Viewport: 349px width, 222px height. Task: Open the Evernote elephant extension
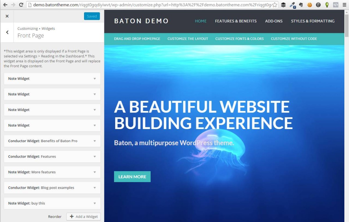(301, 5)
